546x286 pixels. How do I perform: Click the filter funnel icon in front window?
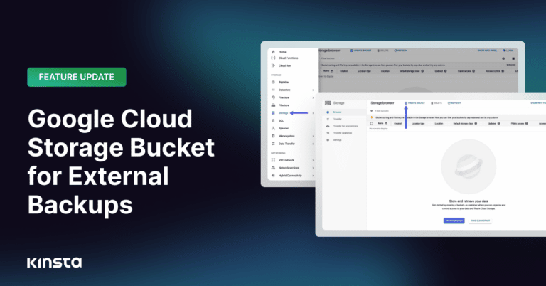point(372,111)
